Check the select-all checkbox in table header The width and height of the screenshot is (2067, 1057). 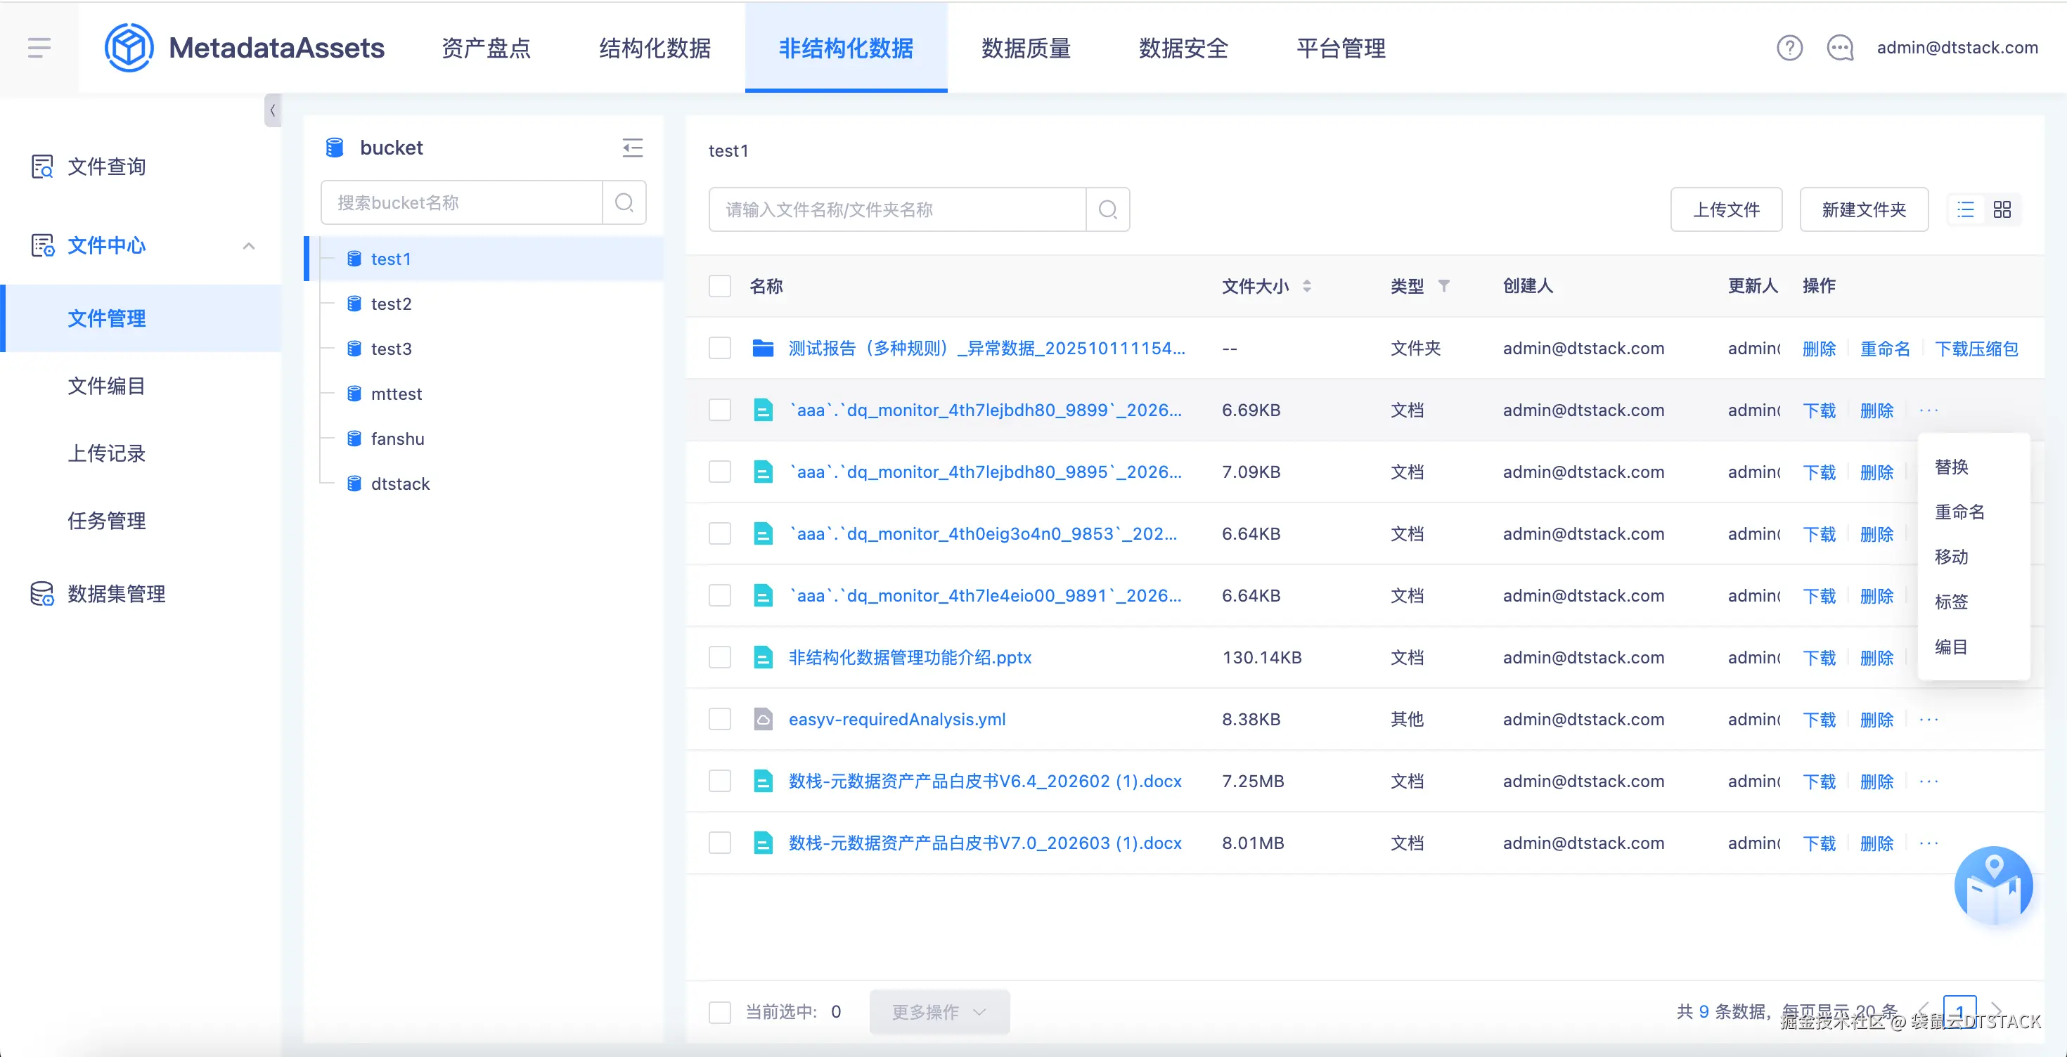(720, 286)
